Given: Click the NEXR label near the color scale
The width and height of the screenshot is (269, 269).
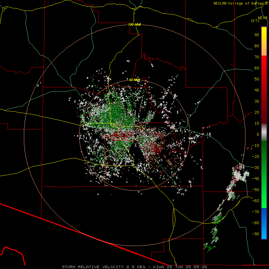Looking at the screenshot, I should pyautogui.click(x=263, y=18).
